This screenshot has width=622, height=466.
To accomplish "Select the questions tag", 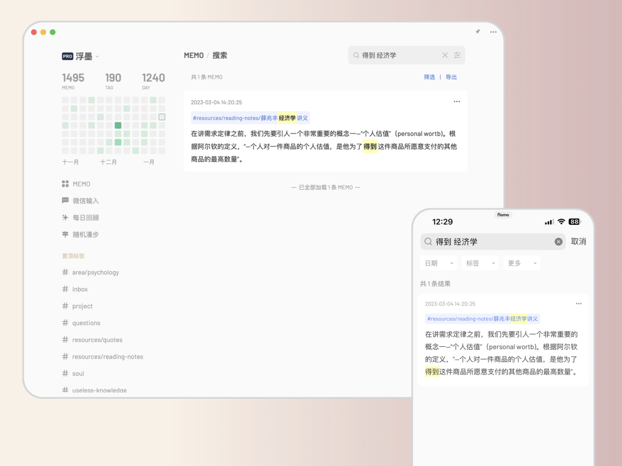I will 81,323.
